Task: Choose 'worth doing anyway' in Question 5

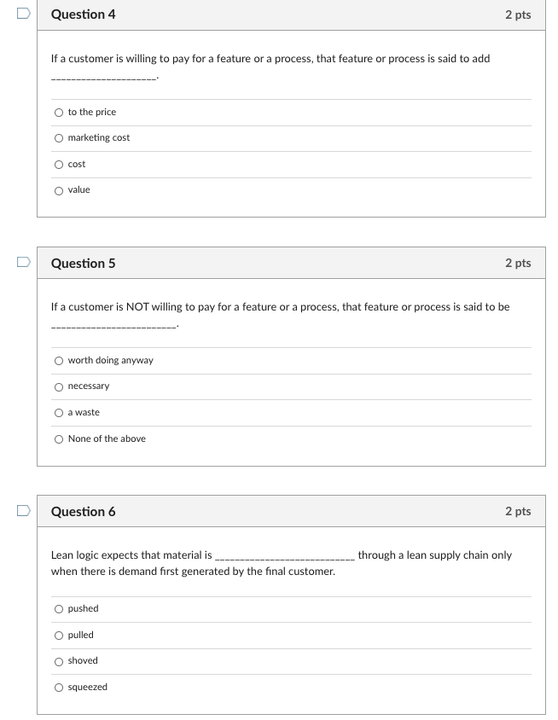Action: (x=59, y=360)
